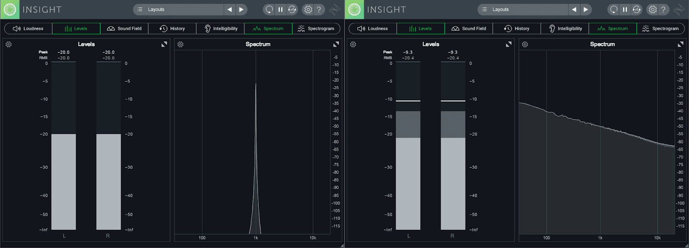Click the iZotope logo in right Insight window
Screen dimensions: 689x248
(x=354, y=9)
